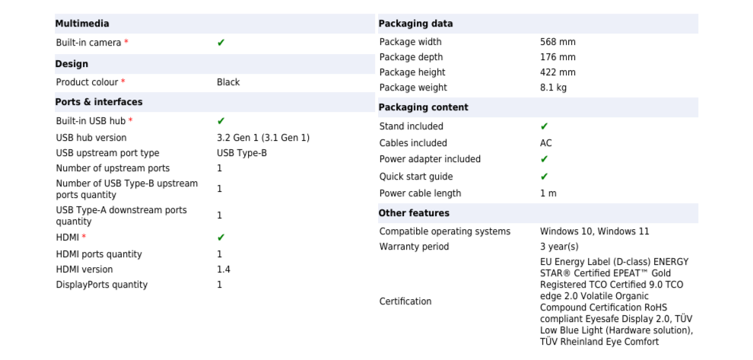Click the Built-in camera green checkmark
753x360 pixels.
(x=221, y=43)
